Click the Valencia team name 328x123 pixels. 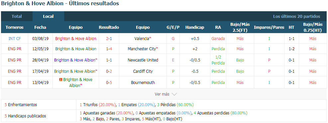pos(142,38)
